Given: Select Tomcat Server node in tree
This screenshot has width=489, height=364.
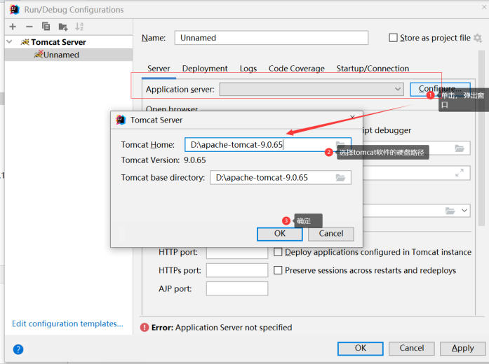Looking at the screenshot, I should (x=69, y=42).
